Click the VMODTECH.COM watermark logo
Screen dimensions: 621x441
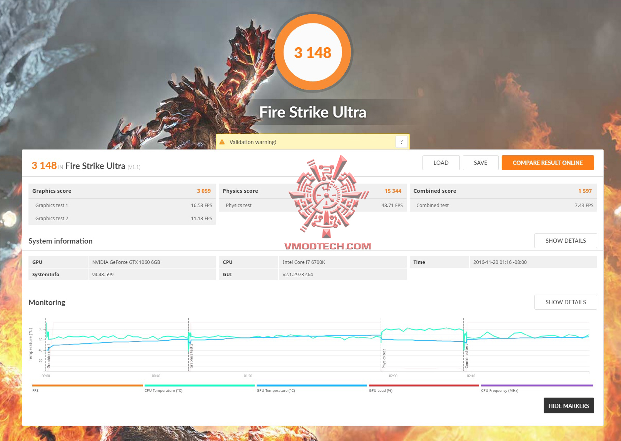click(327, 202)
